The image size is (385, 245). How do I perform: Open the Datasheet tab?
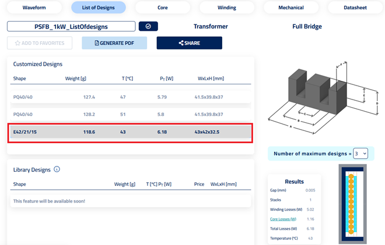pos(355,8)
